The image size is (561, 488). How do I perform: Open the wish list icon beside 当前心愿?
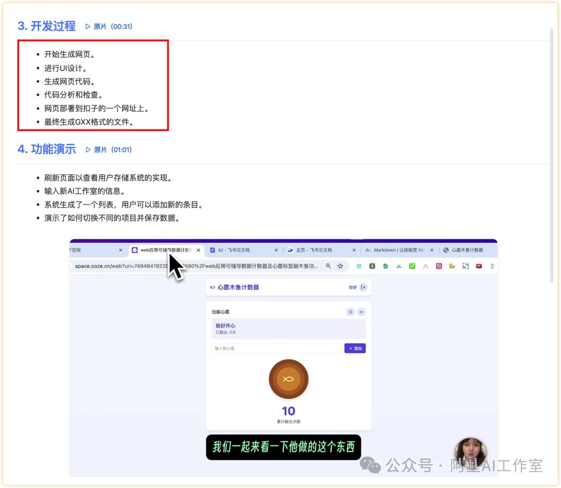pos(350,312)
